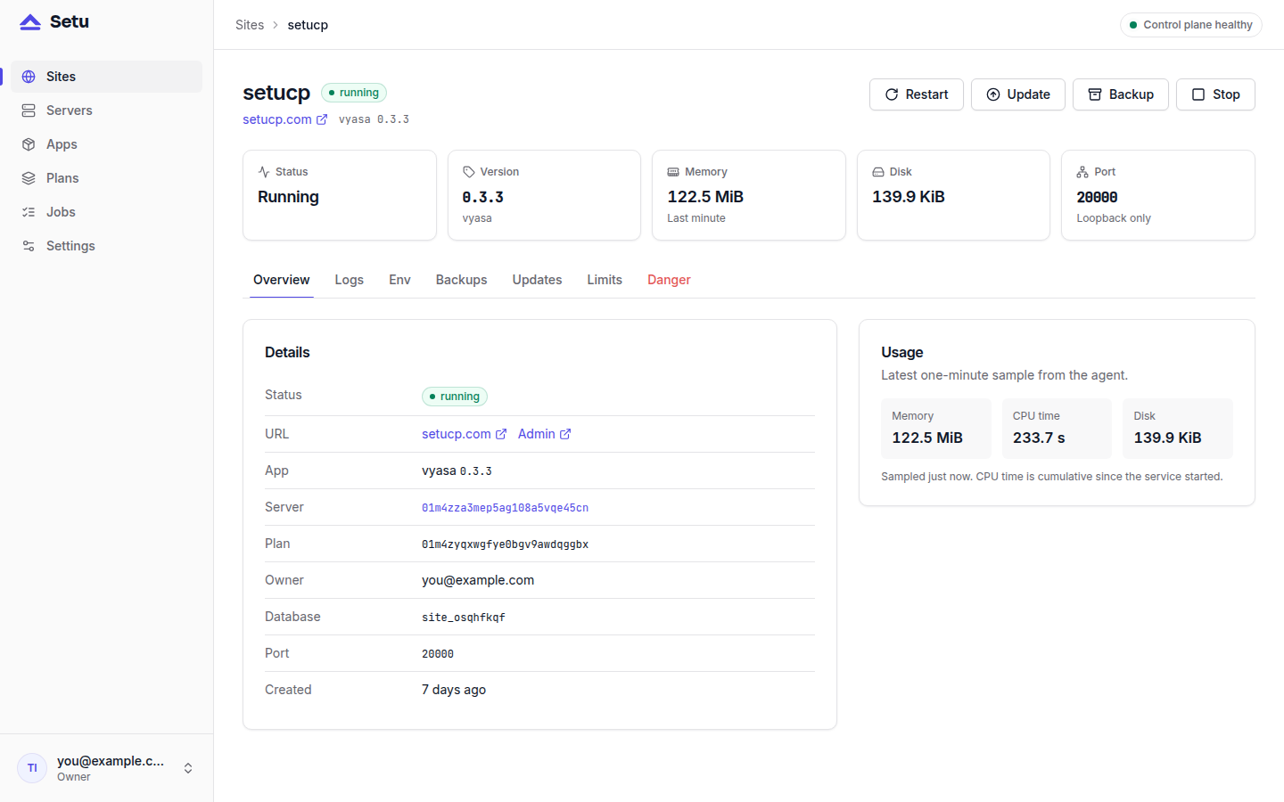This screenshot has width=1284, height=802.
Task: Click the Update button
Action: [1018, 94]
